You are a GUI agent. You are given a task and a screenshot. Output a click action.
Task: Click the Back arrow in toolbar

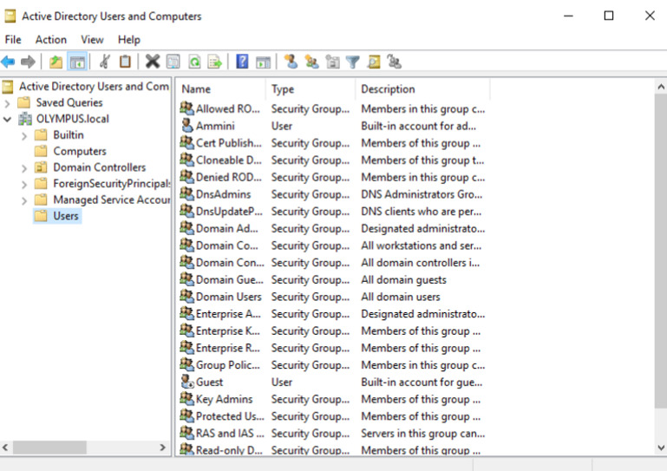click(x=9, y=62)
